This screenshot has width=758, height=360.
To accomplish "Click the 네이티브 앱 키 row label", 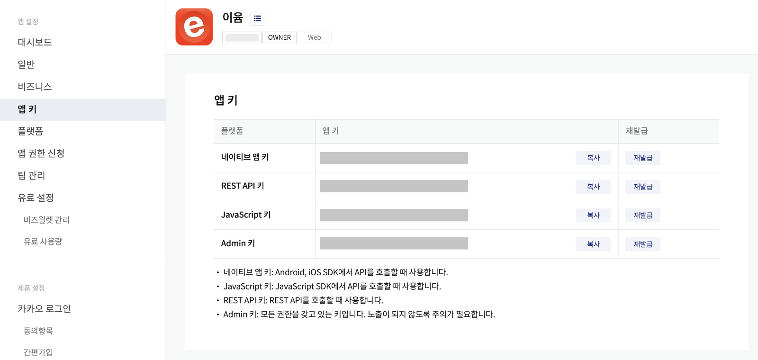I will tap(245, 157).
